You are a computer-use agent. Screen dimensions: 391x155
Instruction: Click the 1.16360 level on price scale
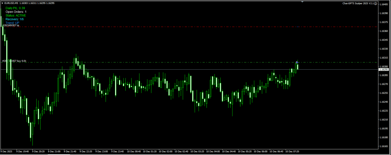[x=384, y=31]
